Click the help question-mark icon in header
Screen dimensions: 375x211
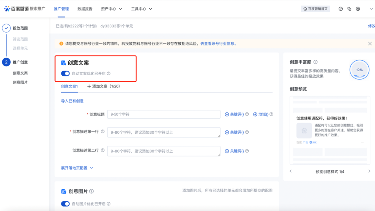(341, 9)
